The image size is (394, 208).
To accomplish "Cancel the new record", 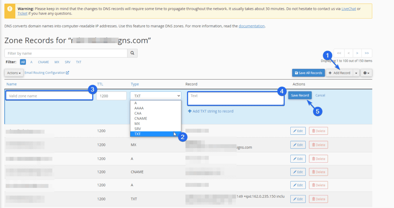I will click(x=320, y=95).
